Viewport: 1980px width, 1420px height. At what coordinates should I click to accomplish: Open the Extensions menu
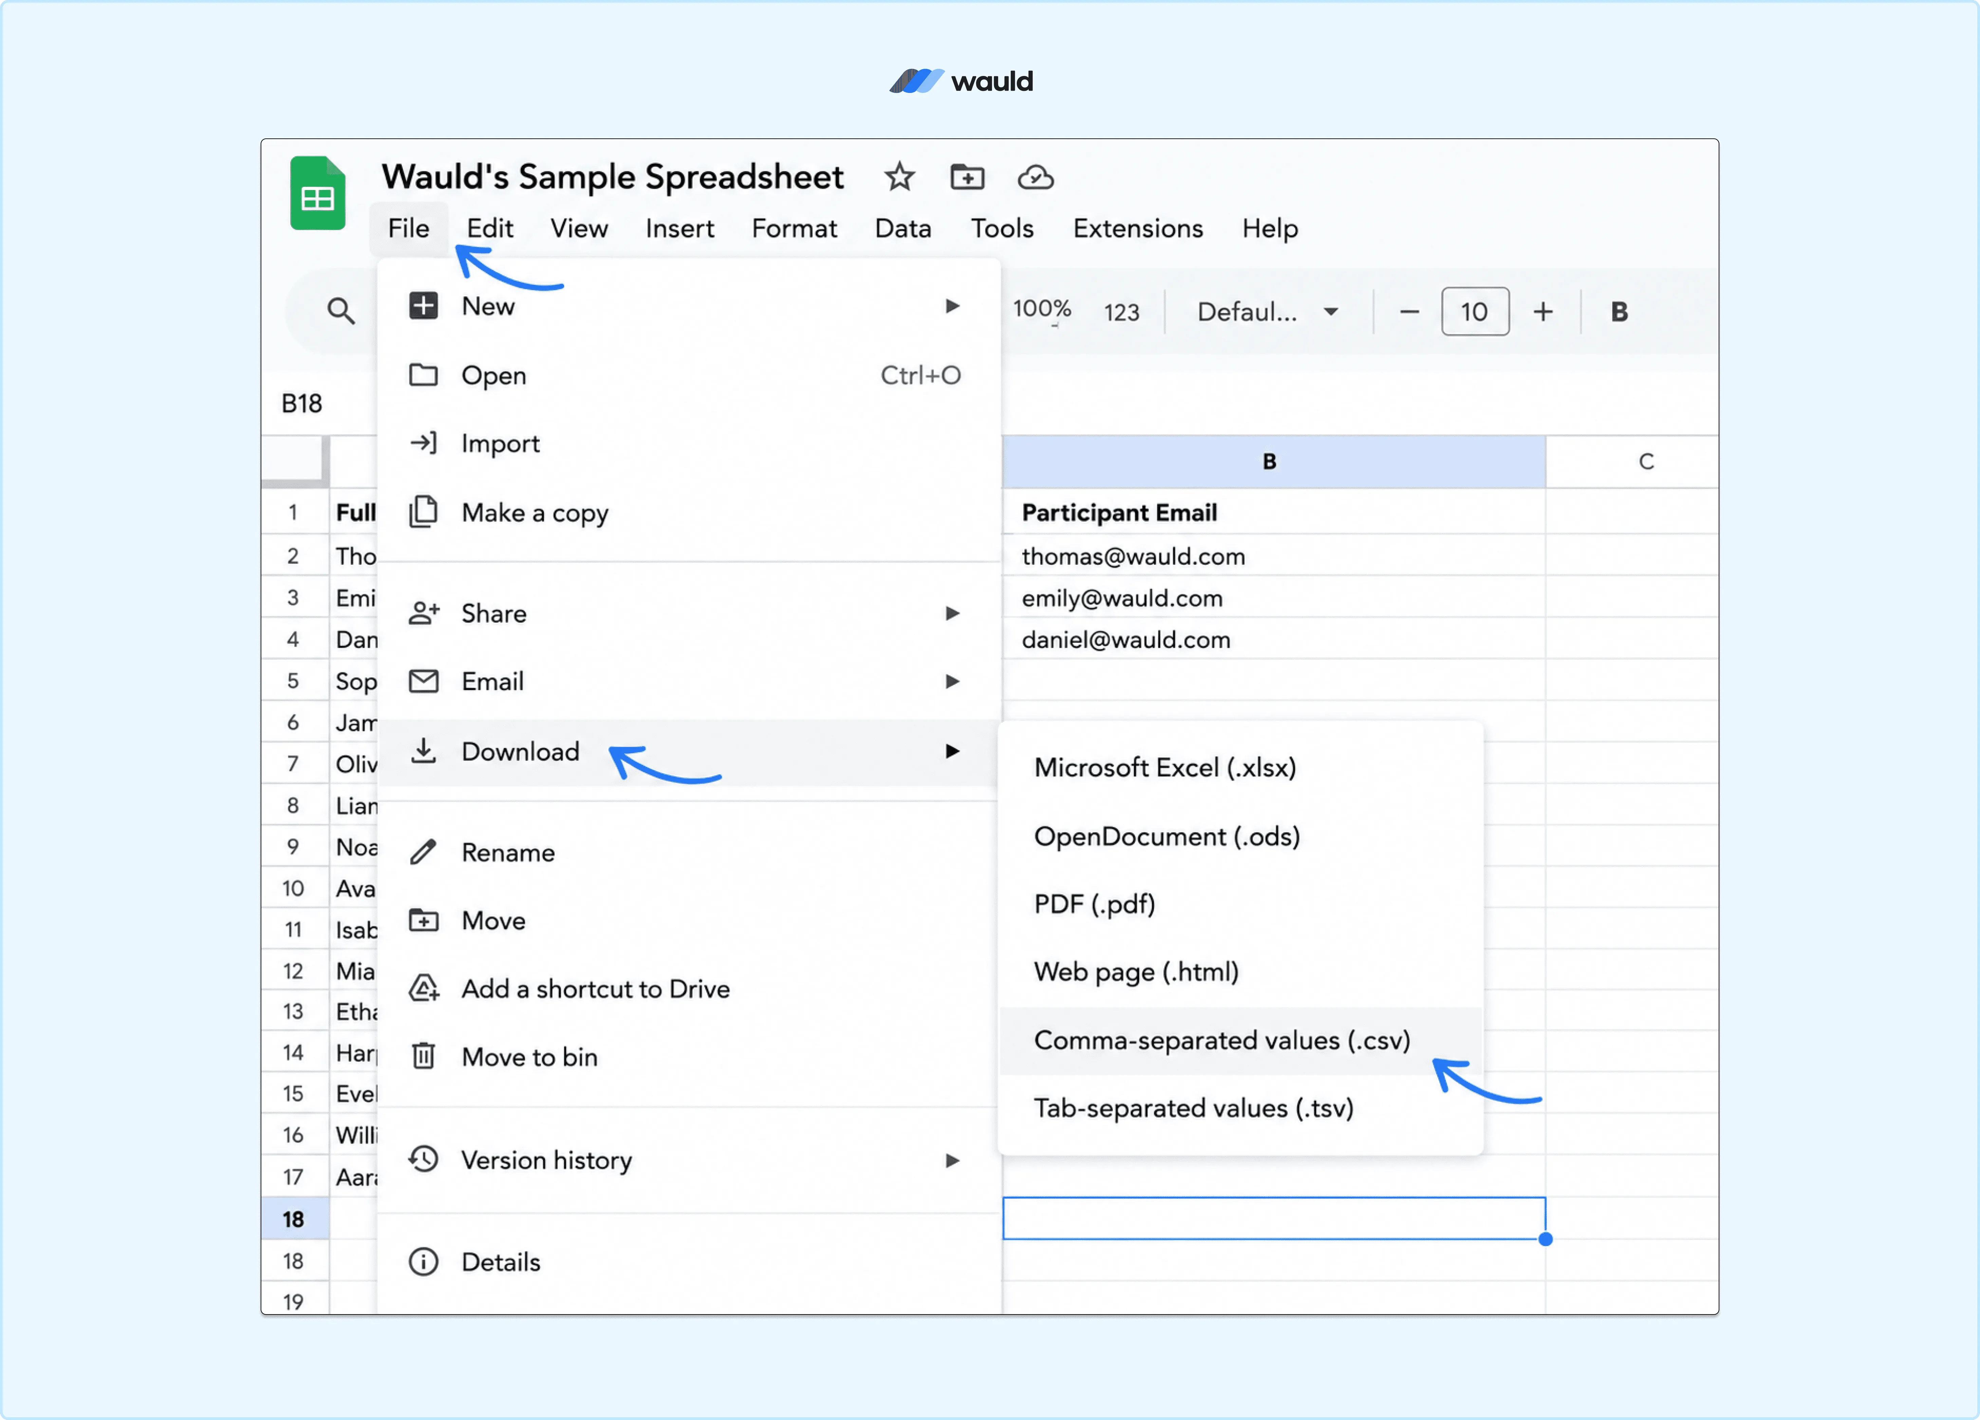[x=1138, y=228]
